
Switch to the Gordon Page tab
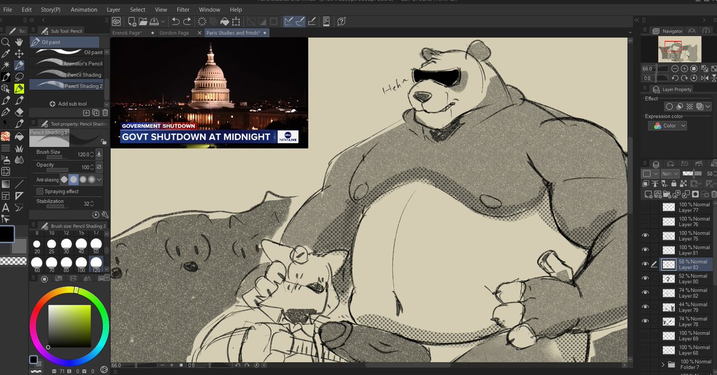(x=174, y=33)
